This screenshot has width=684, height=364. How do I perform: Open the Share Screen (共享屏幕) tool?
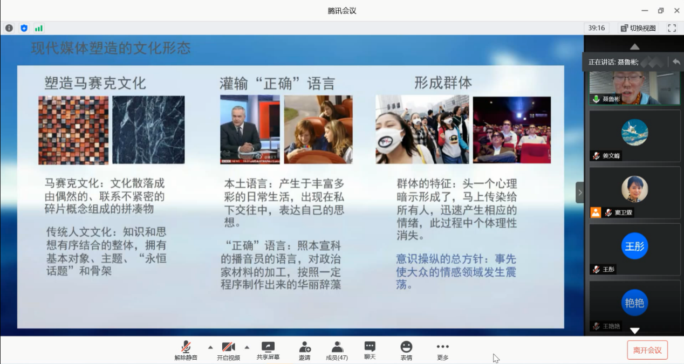point(268,350)
